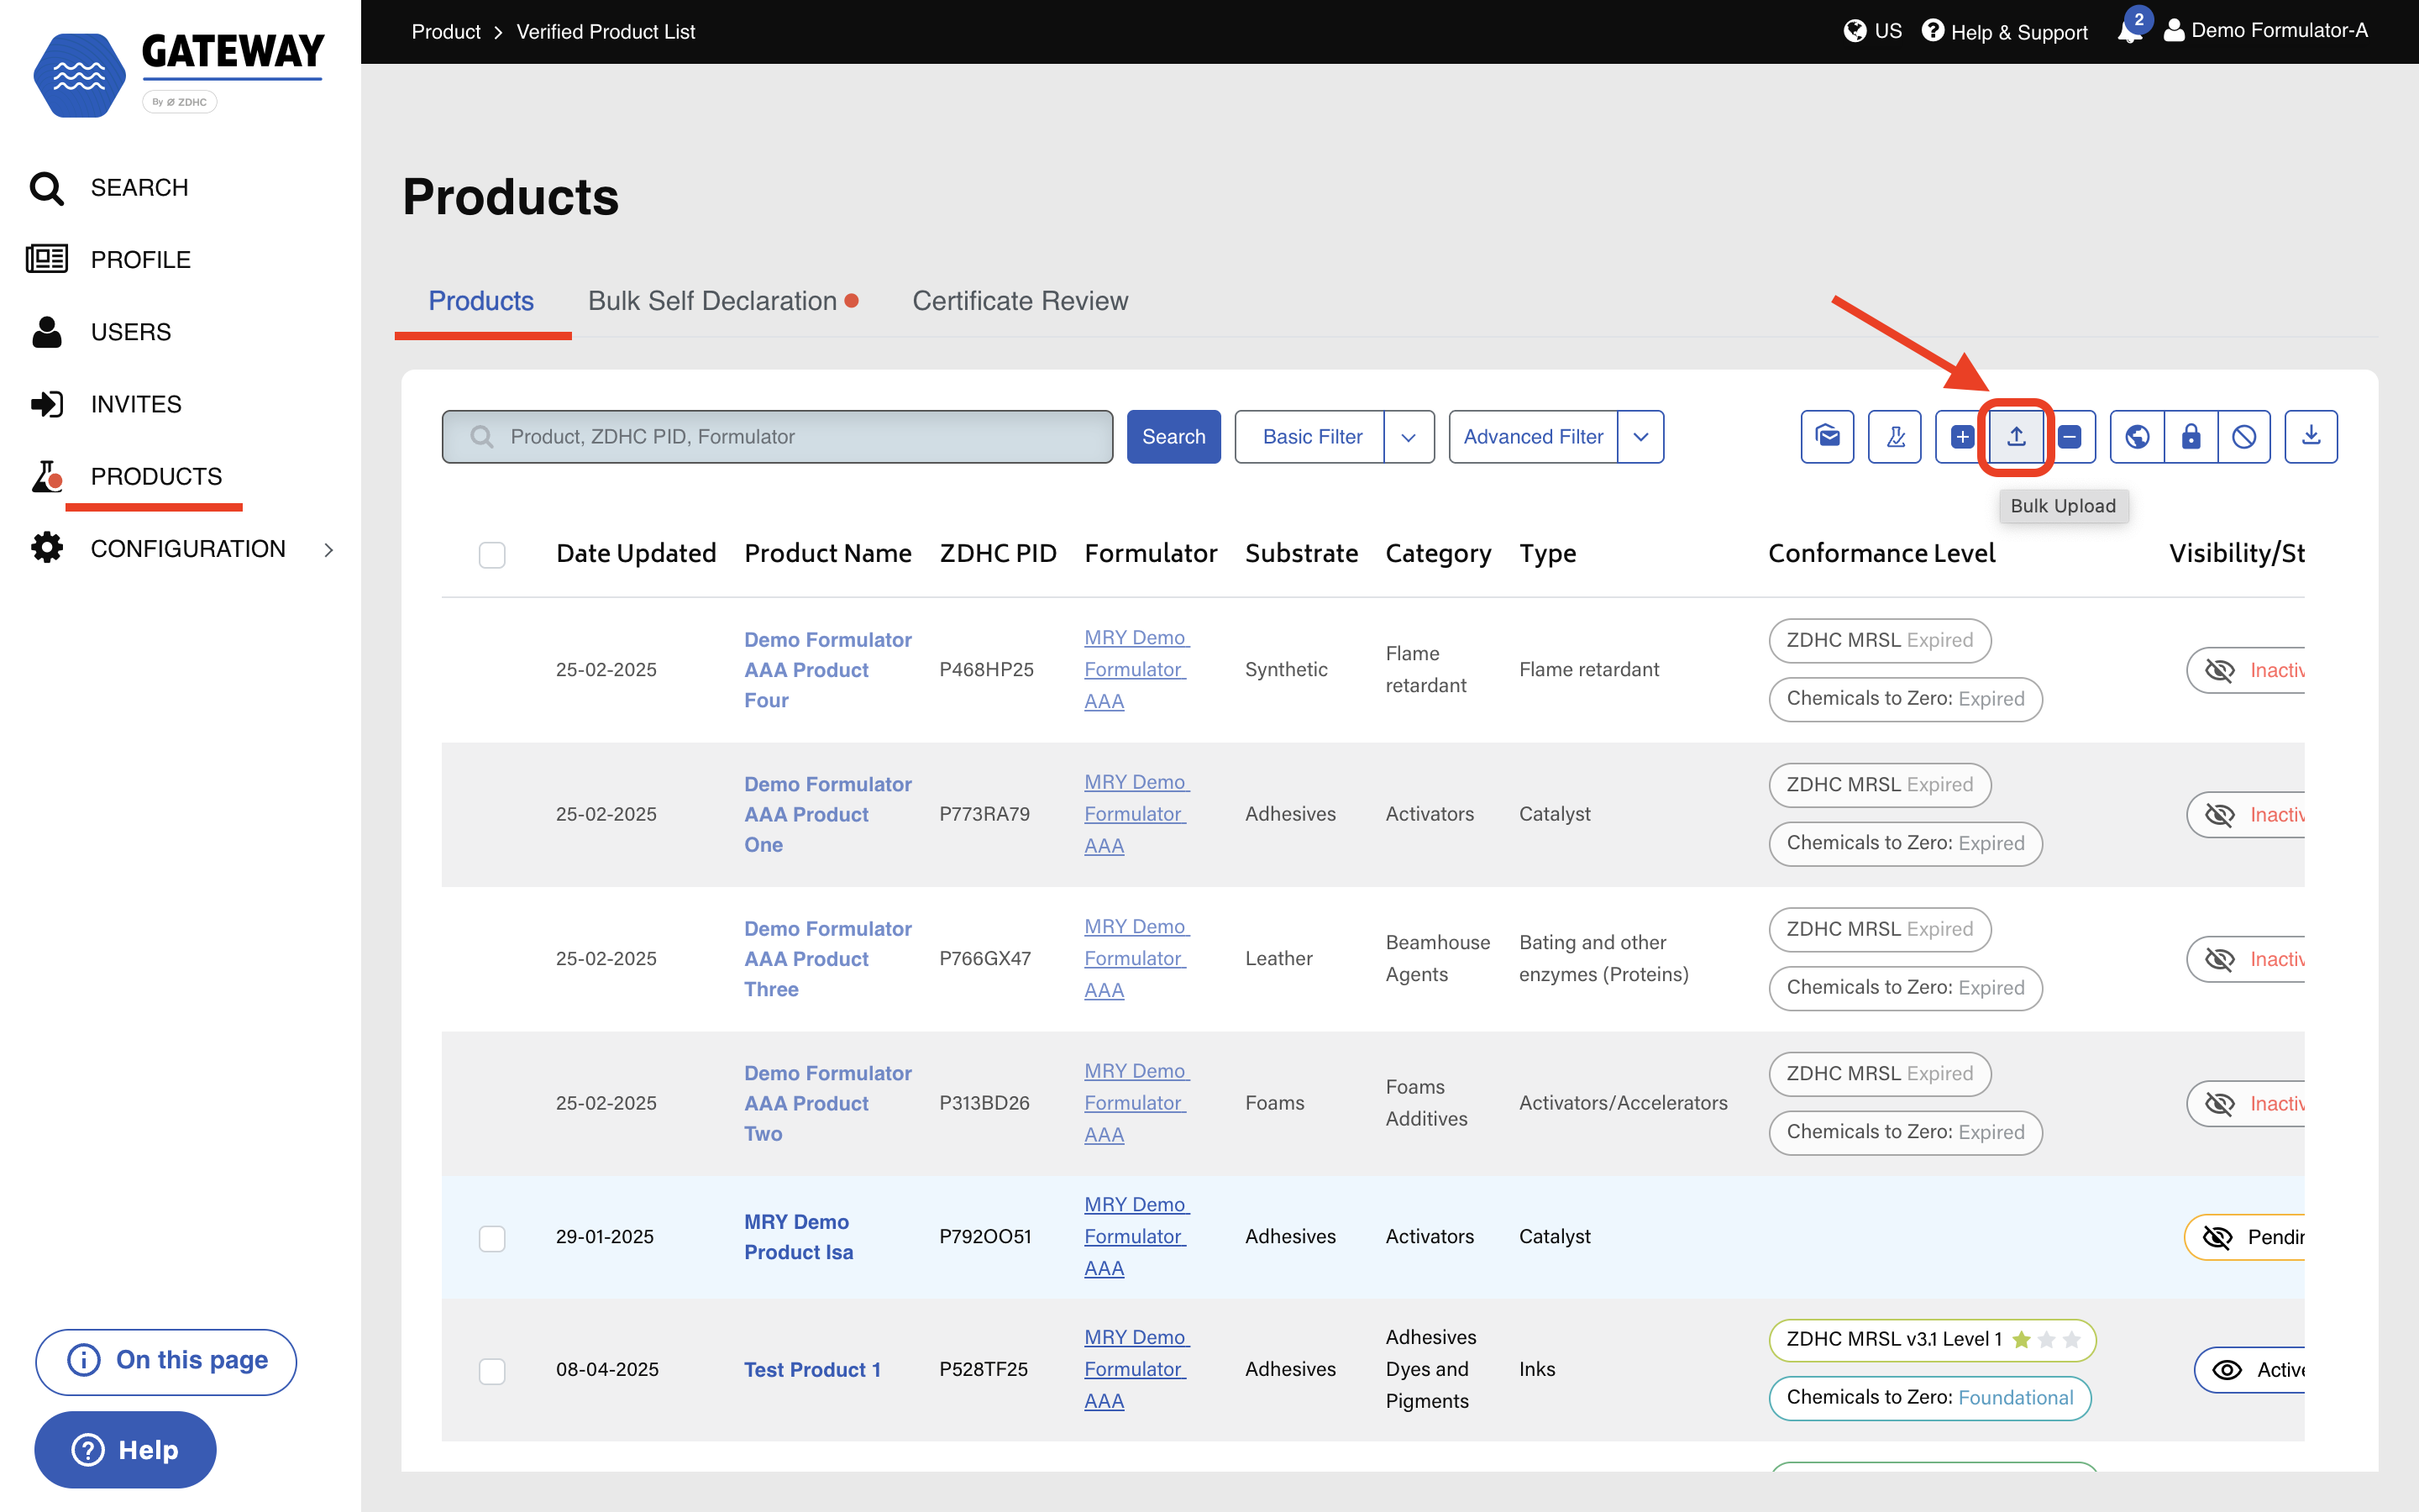Focus the Product, ZDHC PID, Formulator search field
This screenshot has height=1512, width=2419.
[778, 437]
